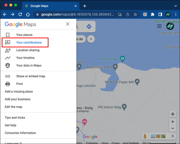Viewport: 180px width, 144px height.
Task: Open the Google account avatar on map
Action: pos(170,26)
